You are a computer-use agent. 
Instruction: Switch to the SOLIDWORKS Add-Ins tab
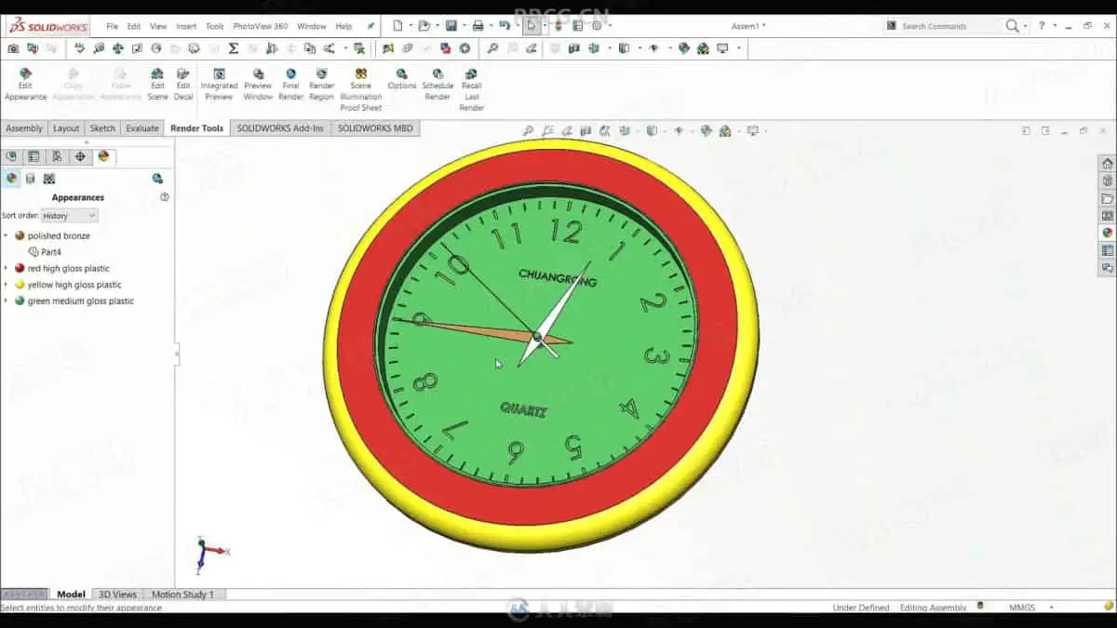280,128
